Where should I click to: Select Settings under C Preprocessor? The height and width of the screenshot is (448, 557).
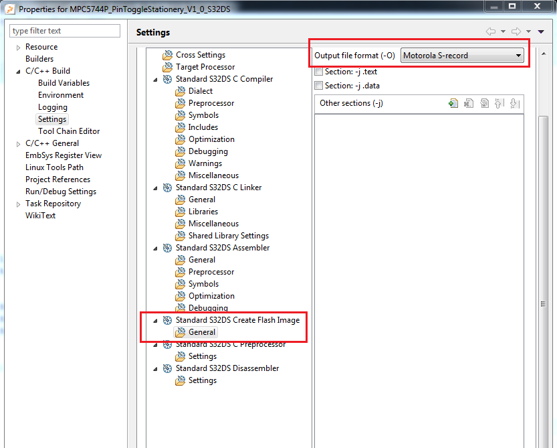click(203, 356)
